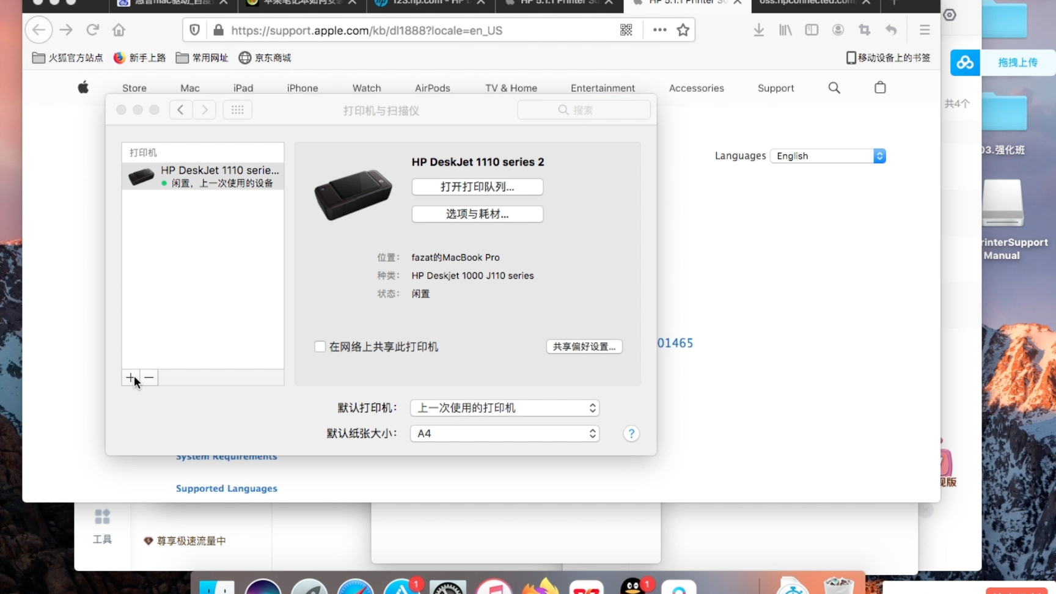This screenshot has width=1056, height=594.
Task: Select HP DeskJet 1110 series in printer list
Action: (x=203, y=176)
